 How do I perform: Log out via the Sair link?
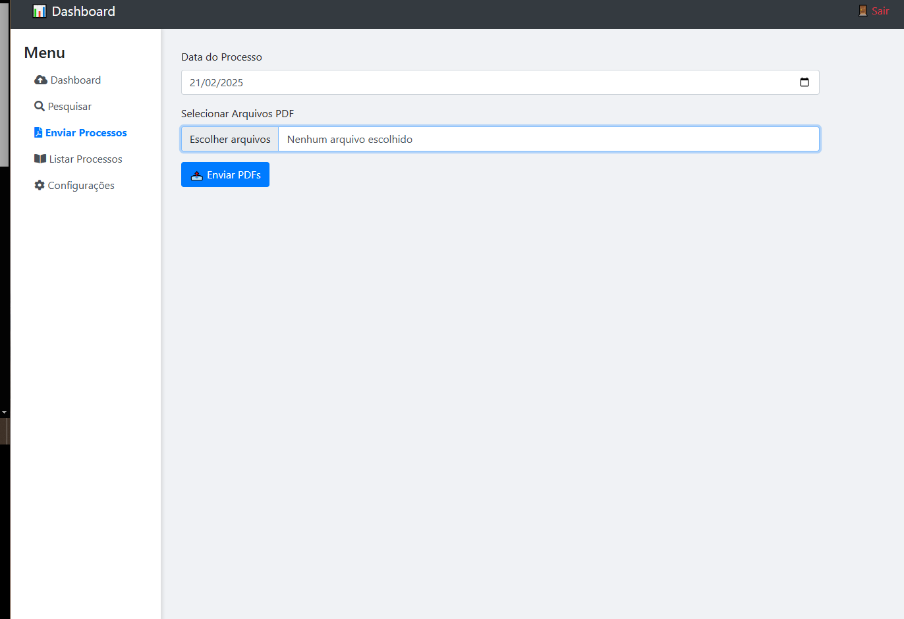pyautogui.click(x=880, y=11)
